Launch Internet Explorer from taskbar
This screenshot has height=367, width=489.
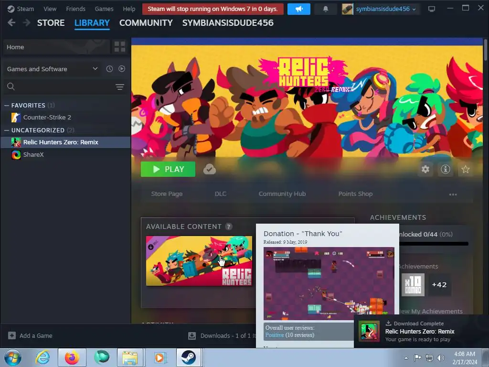[43, 357]
